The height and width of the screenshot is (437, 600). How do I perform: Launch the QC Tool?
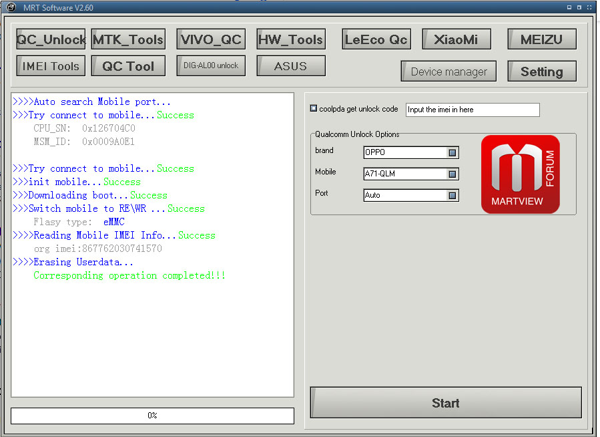[128, 66]
